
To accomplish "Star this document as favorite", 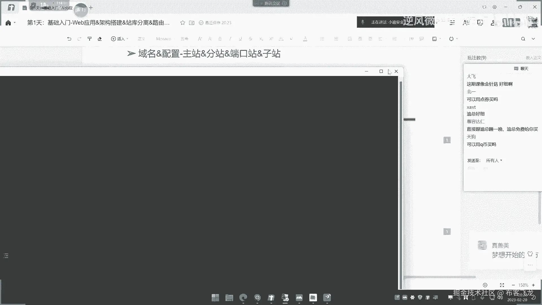I will [x=183, y=23].
